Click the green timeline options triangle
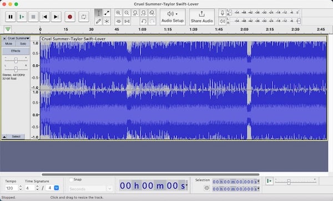This screenshot has height=201, width=333. [8, 29]
